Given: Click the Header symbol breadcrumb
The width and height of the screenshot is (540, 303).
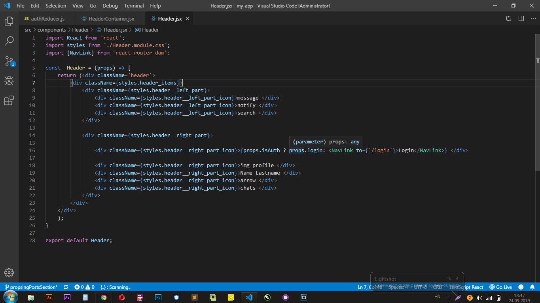Looking at the screenshot, I should pos(150,30).
